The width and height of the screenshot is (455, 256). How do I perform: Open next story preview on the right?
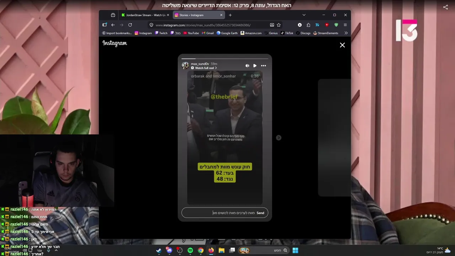pyautogui.click(x=334, y=138)
